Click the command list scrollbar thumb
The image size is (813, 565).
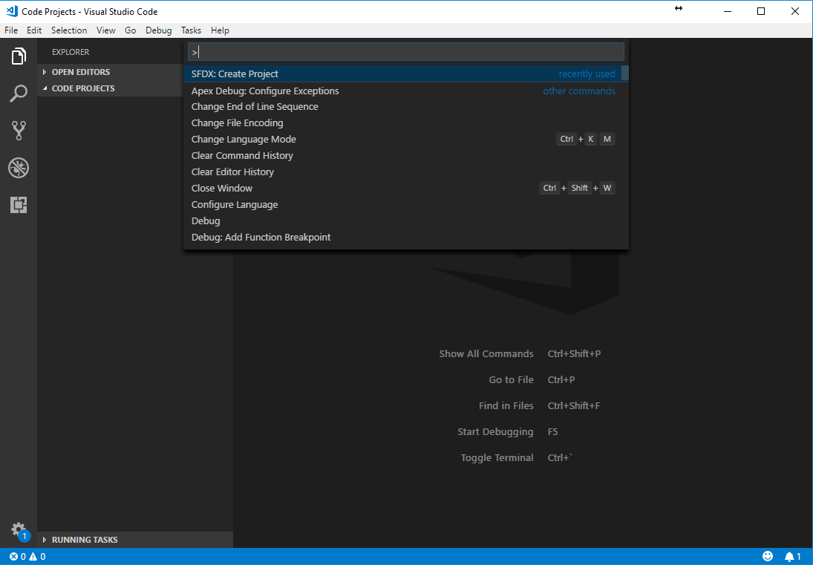point(625,73)
